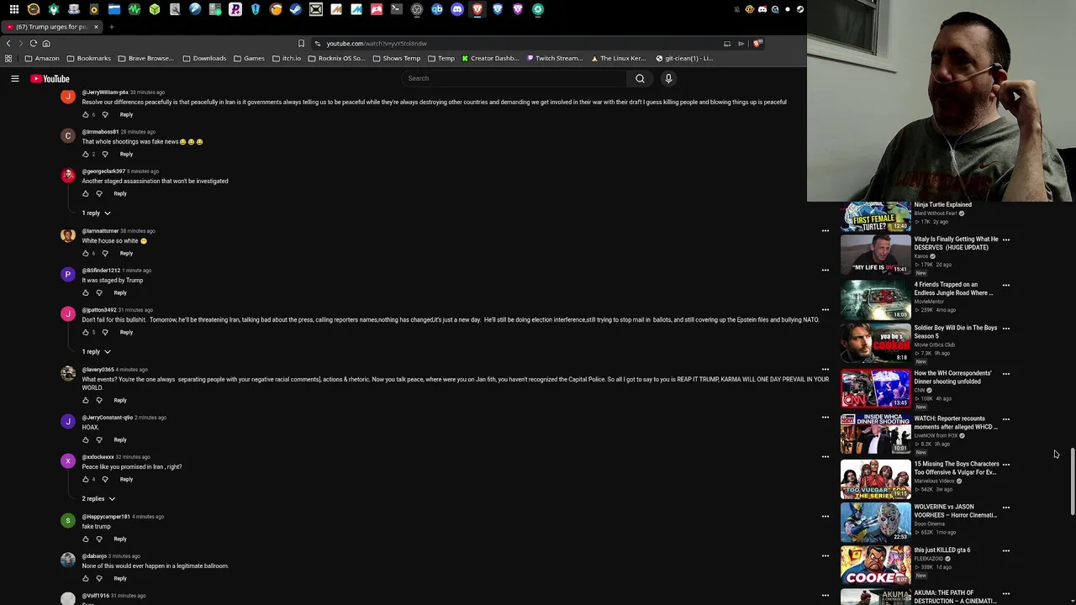
Task: Open The Linux Ker... bookmark
Action: point(619,59)
